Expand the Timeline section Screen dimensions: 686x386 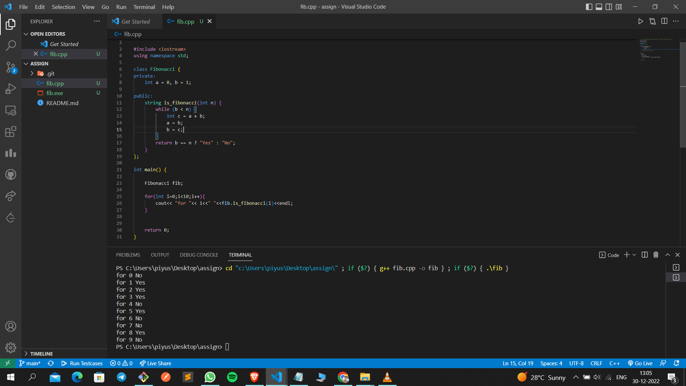(x=26, y=353)
